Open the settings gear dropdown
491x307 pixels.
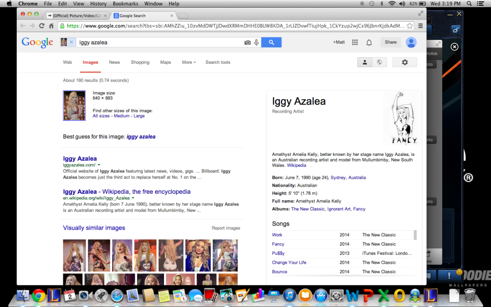(x=405, y=62)
